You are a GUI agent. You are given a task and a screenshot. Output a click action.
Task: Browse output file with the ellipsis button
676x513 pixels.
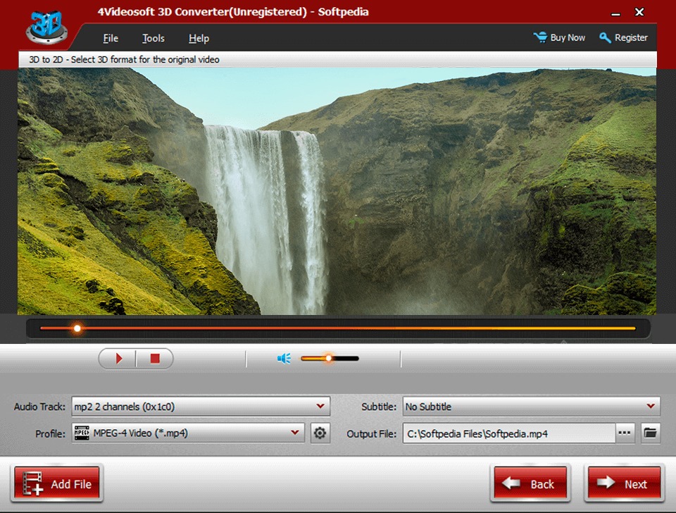[x=625, y=433]
